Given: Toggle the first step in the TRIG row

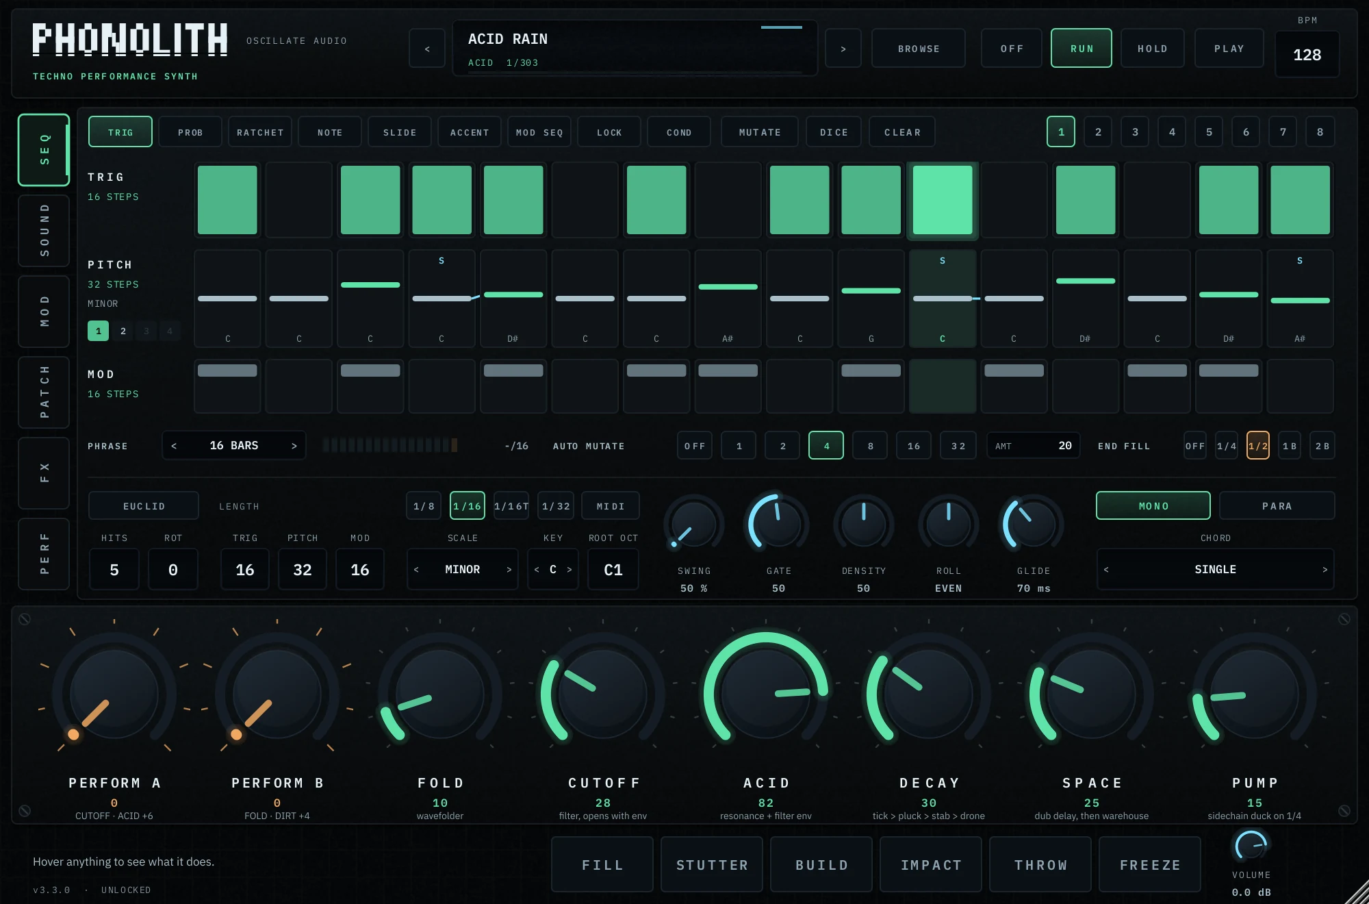Looking at the screenshot, I should [227, 200].
